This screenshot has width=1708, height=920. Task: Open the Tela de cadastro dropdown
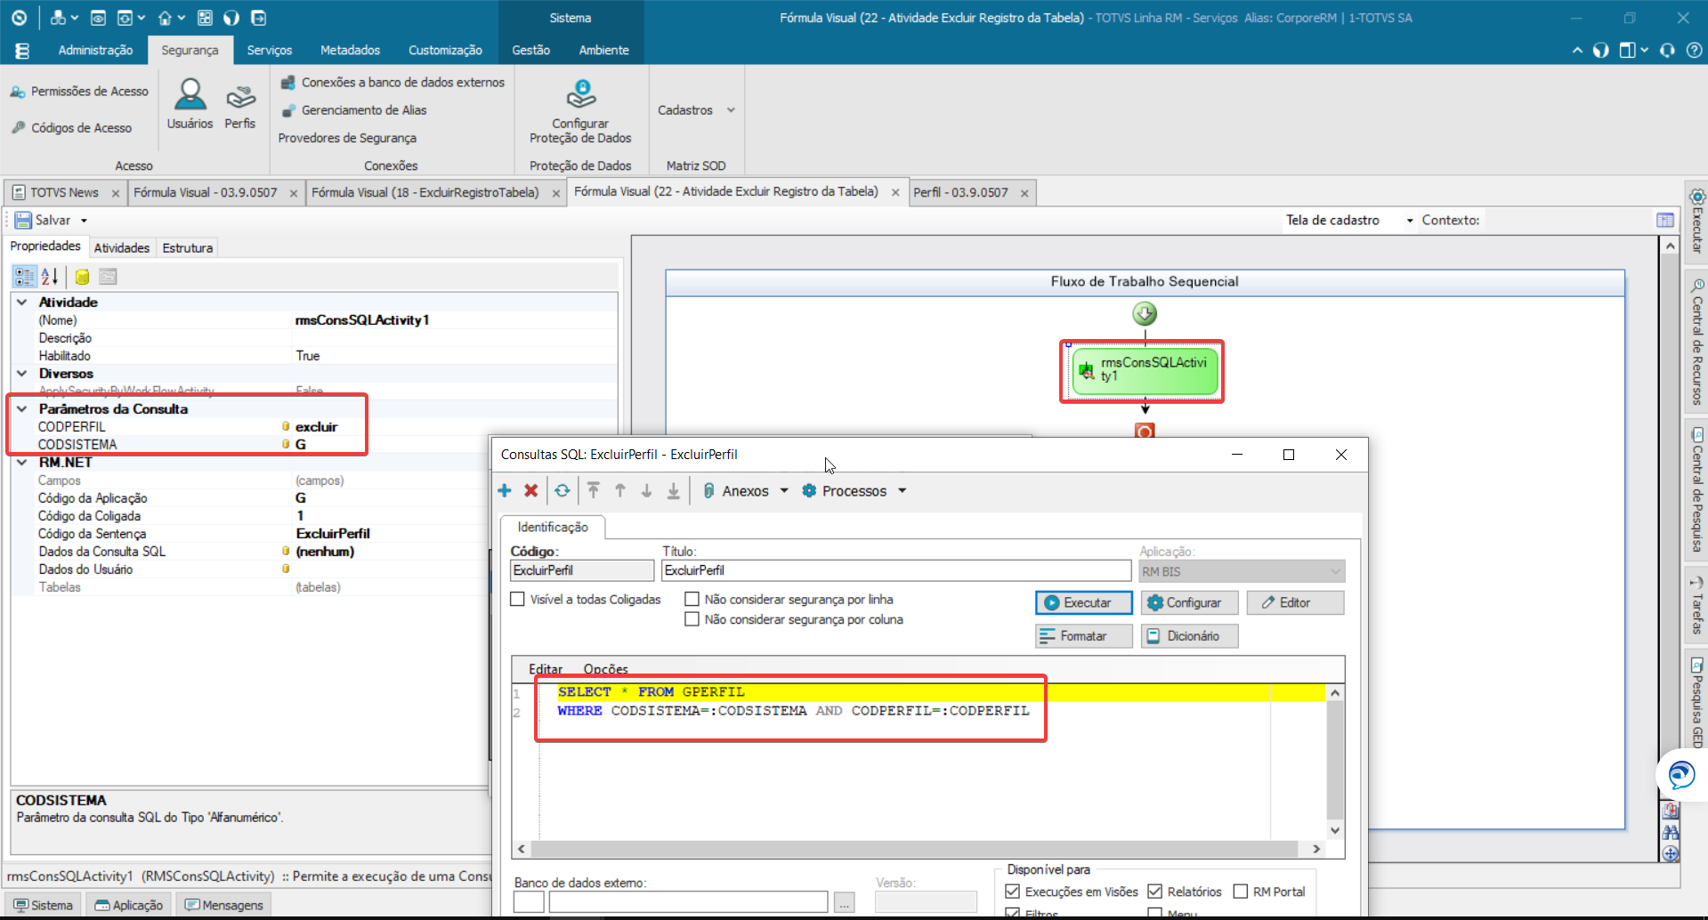1410,221
